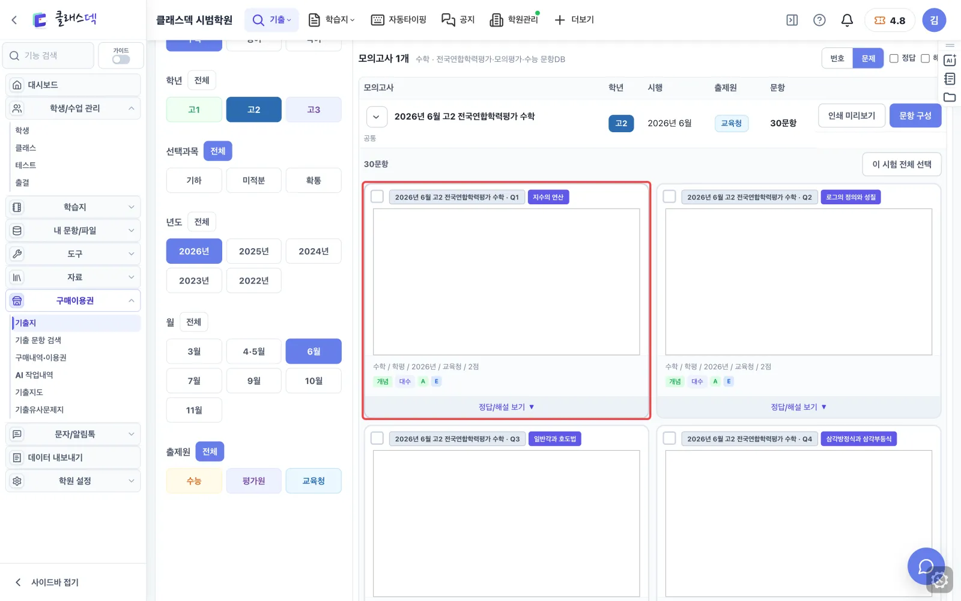Open the user avatar 김
Viewport: 961px width, 601px height.
click(934, 20)
